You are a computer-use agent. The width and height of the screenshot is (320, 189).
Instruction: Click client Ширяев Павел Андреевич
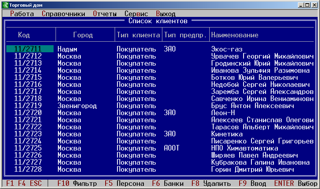click(255, 155)
